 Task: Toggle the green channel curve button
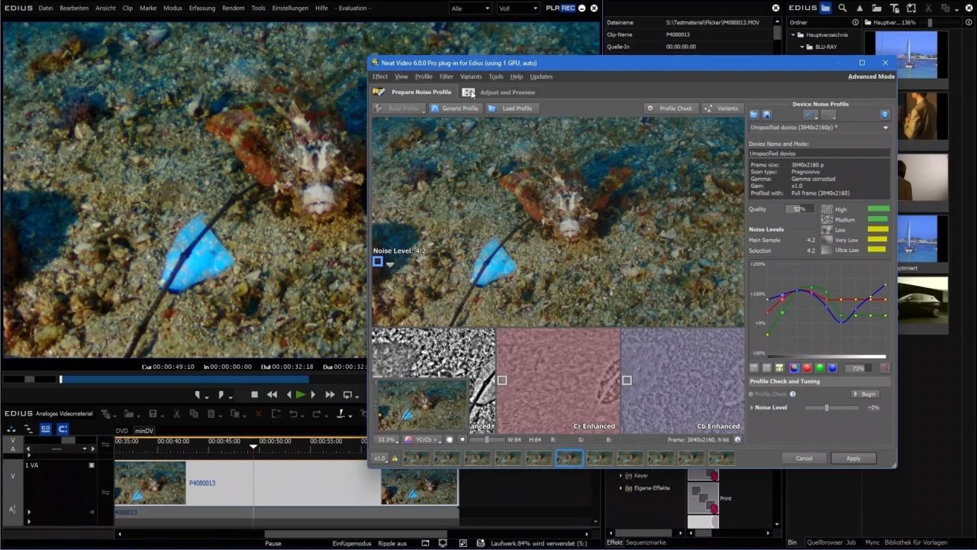[820, 368]
